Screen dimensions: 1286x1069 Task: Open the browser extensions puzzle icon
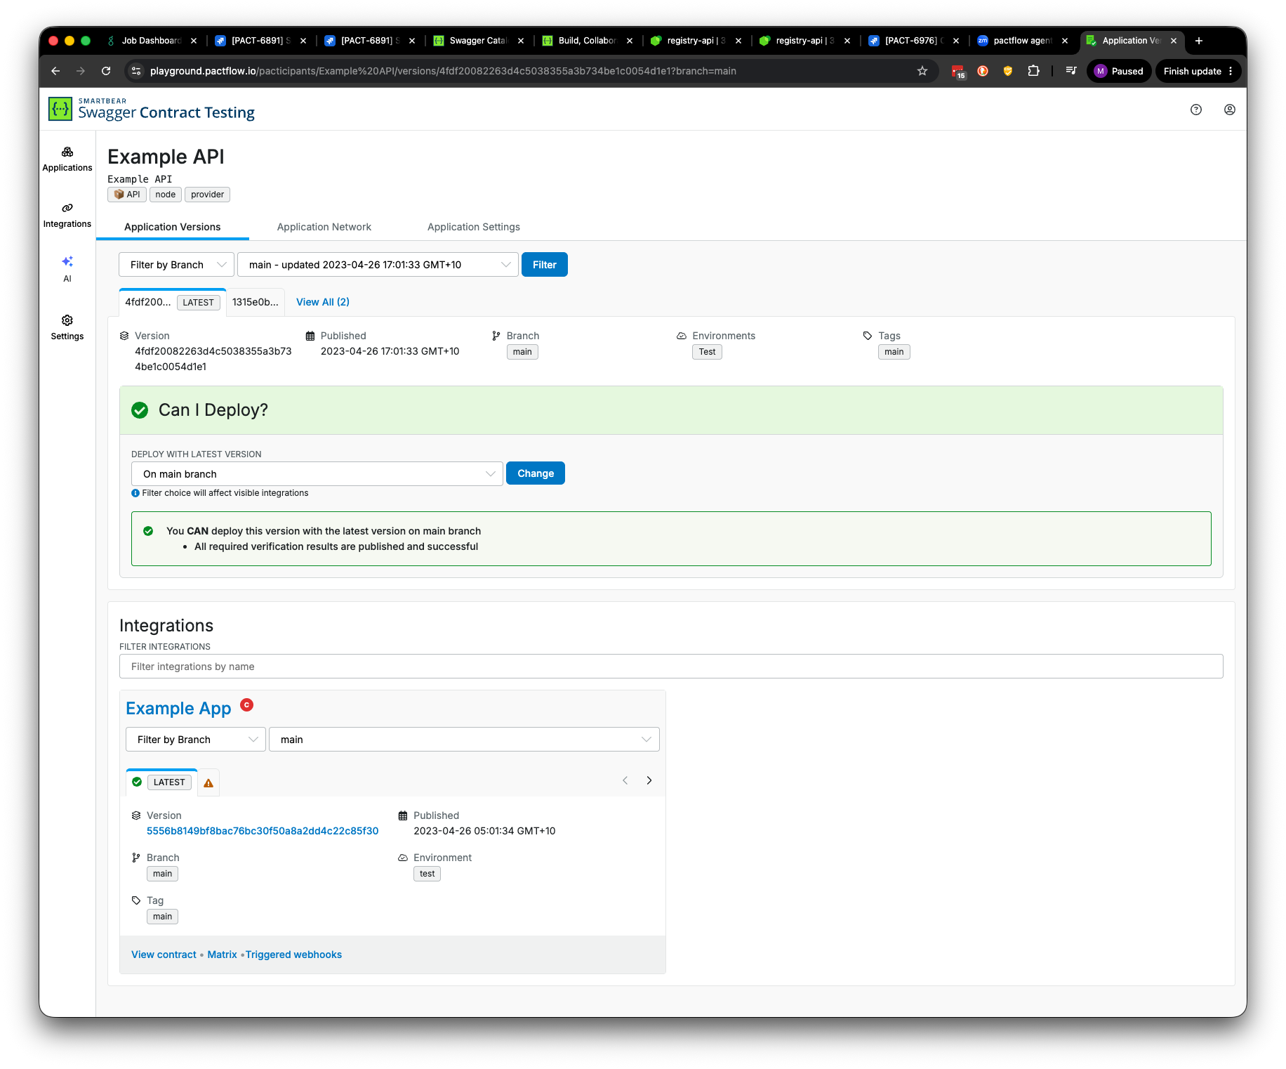(1033, 71)
